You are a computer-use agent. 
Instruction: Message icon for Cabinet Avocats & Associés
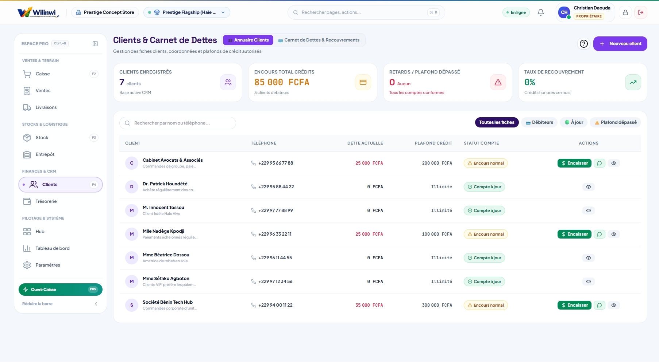pos(600,163)
